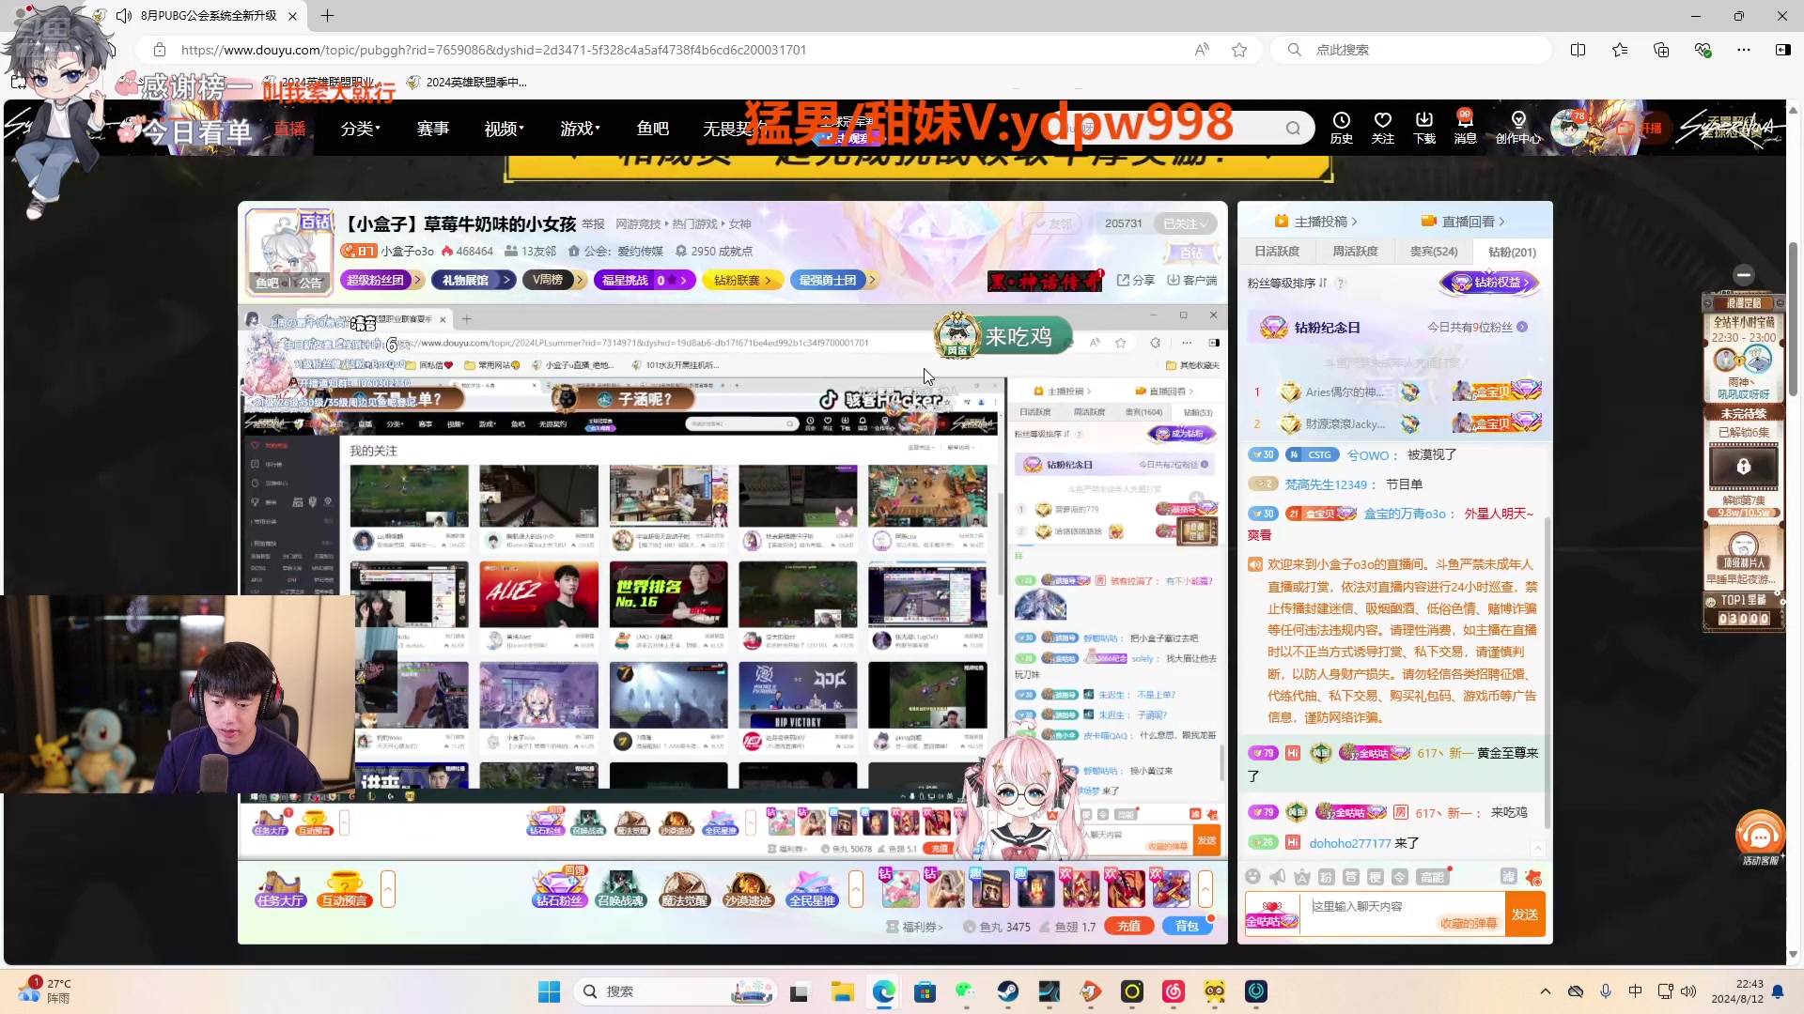Viewport: 1804px width, 1014px height.
Task: Click the 全民星推 star icon
Action: [x=812, y=888]
